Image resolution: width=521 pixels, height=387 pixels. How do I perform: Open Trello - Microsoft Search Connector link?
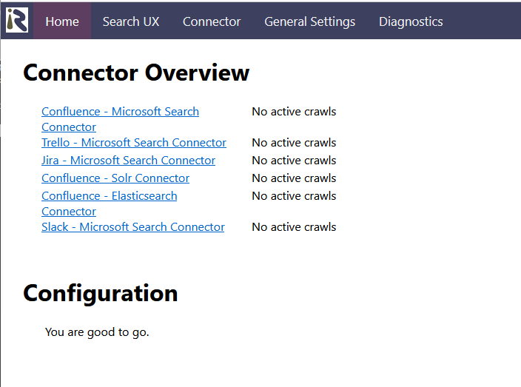pyautogui.click(x=134, y=143)
